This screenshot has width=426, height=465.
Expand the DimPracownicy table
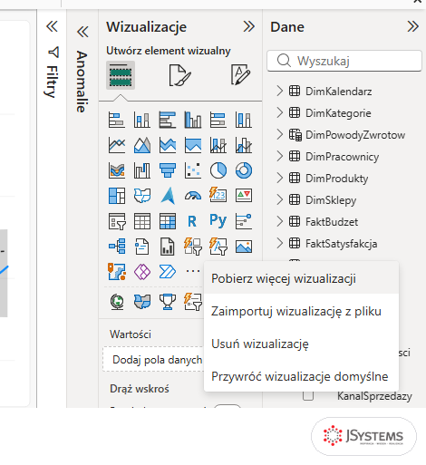click(280, 156)
